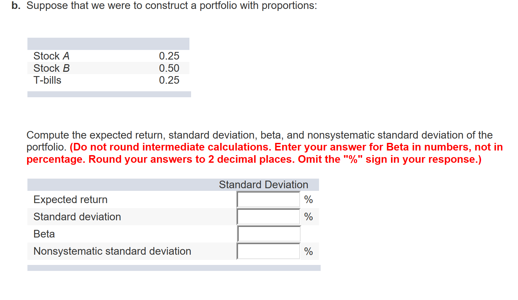Click the 0.25 proportion for Stock A
The image size is (518, 300).
[169, 56]
